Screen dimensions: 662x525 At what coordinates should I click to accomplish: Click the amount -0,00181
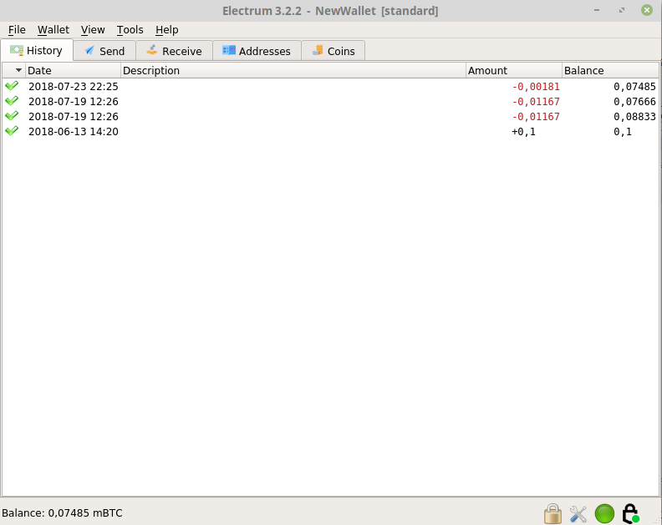[536, 87]
